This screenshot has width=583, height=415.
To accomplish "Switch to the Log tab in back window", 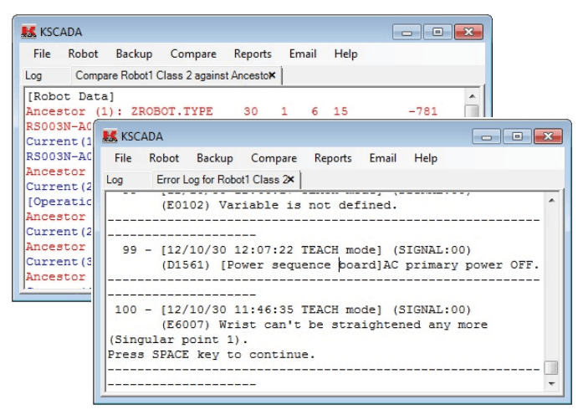I will pos(33,75).
